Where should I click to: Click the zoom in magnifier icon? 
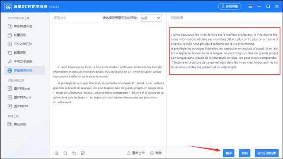coord(57,153)
